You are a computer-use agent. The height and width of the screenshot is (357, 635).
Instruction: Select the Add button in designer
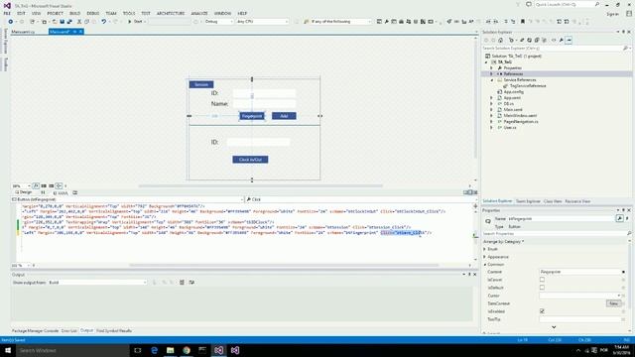pos(284,116)
